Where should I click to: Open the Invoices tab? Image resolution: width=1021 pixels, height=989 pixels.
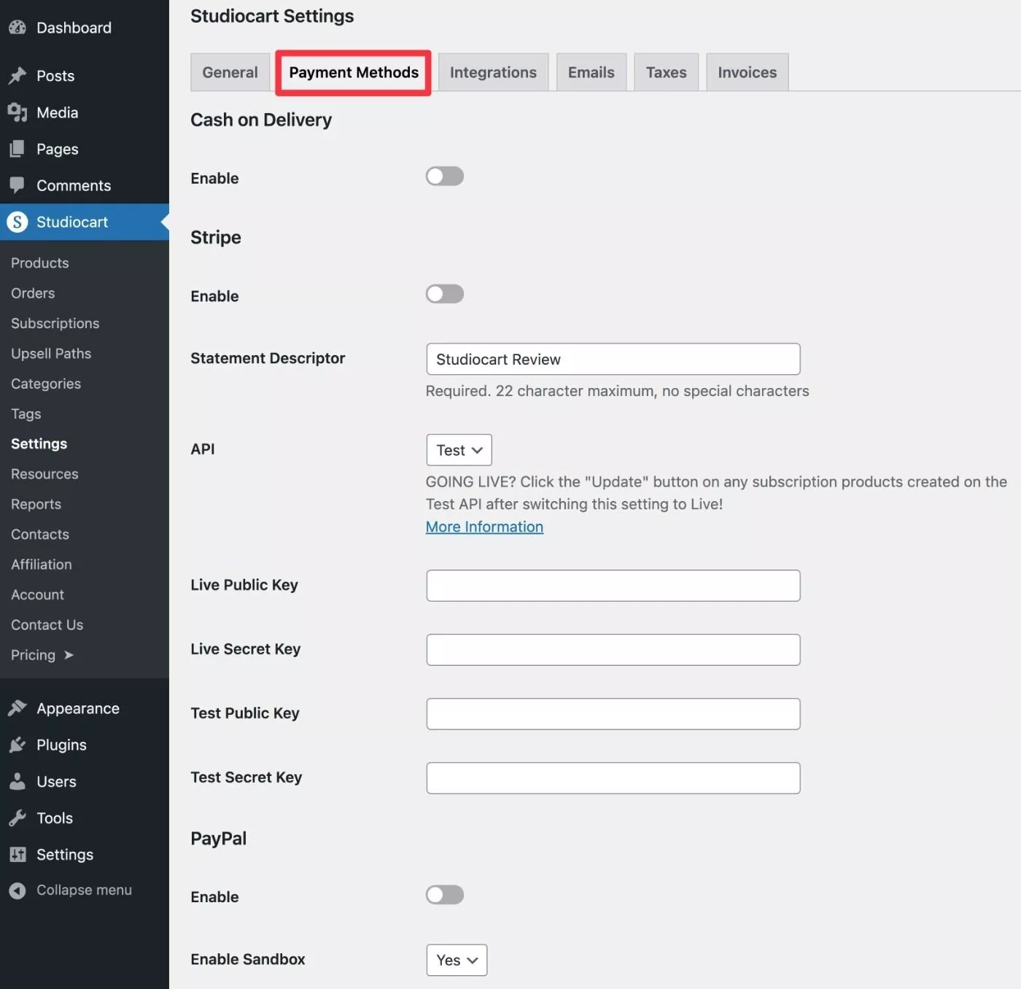point(748,72)
